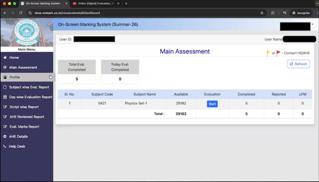319x182 pixels.
Task: Click the Today Eval. Completed card
Action: coord(120,72)
